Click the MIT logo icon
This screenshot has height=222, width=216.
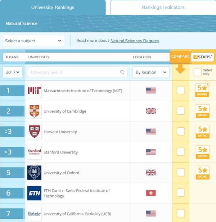pos(34,90)
